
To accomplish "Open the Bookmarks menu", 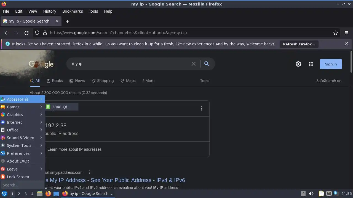I will [x=73, y=11].
